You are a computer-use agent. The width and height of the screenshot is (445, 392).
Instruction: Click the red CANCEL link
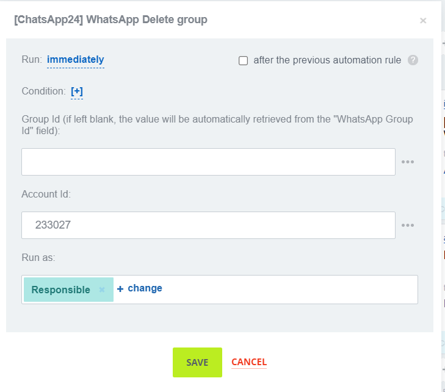(249, 362)
